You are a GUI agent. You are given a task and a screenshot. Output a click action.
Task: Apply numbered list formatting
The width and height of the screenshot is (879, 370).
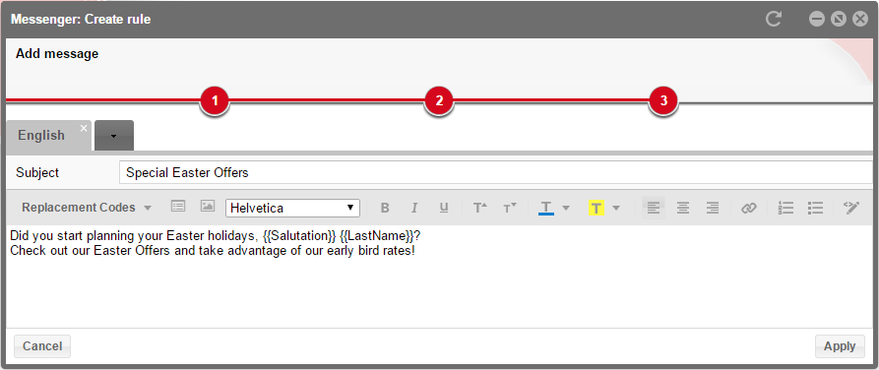coord(785,208)
